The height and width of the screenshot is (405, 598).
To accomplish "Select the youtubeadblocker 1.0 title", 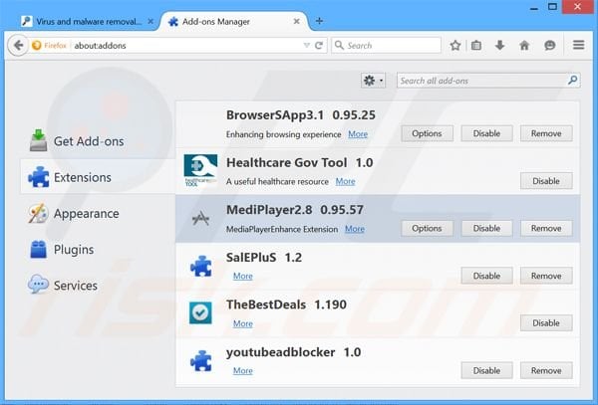I will tap(293, 352).
